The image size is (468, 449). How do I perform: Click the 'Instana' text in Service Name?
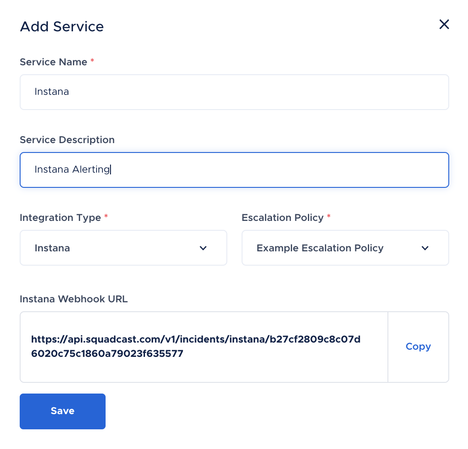click(51, 92)
